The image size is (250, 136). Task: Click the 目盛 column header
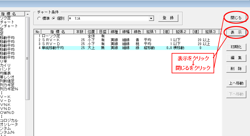(103, 32)
